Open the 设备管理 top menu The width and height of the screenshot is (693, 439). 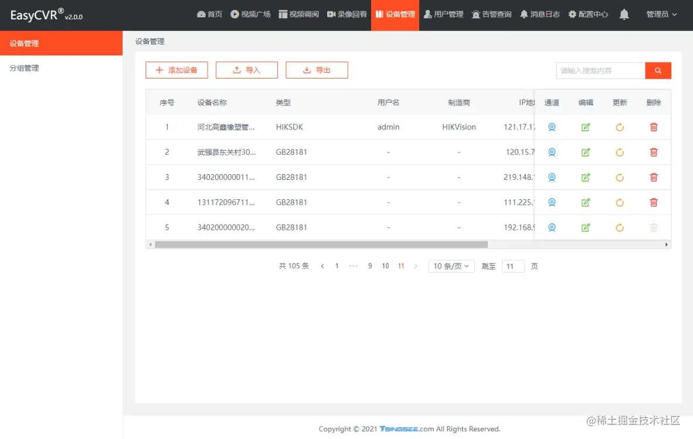click(395, 15)
